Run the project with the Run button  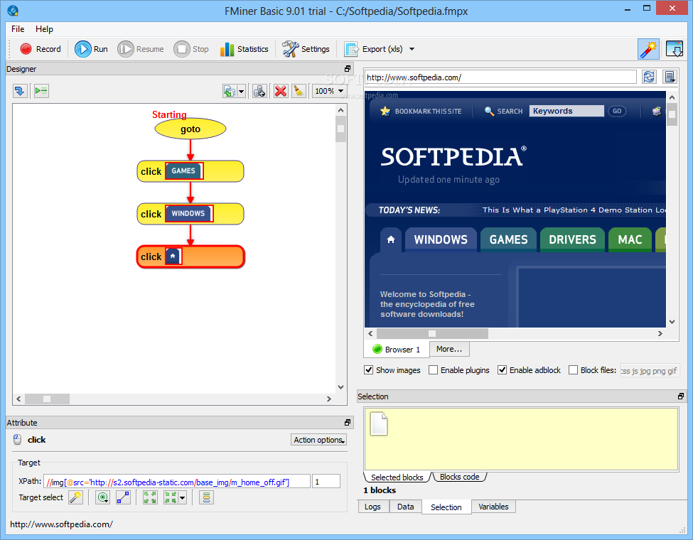pyautogui.click(x=91, y=49)
